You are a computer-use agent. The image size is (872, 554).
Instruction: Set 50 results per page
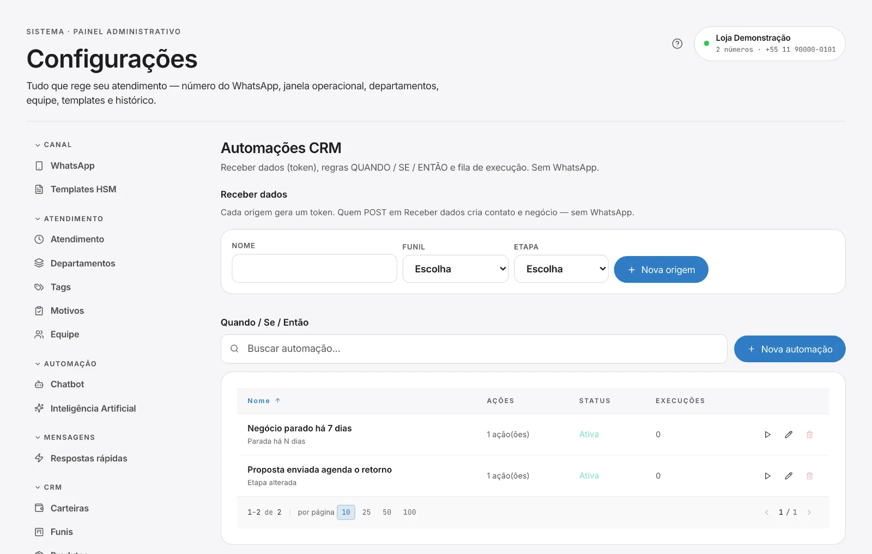tap(387, 512)
